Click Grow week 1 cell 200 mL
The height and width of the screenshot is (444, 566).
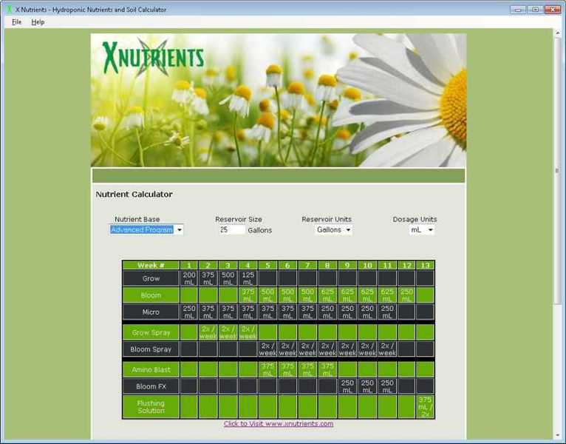189,278
